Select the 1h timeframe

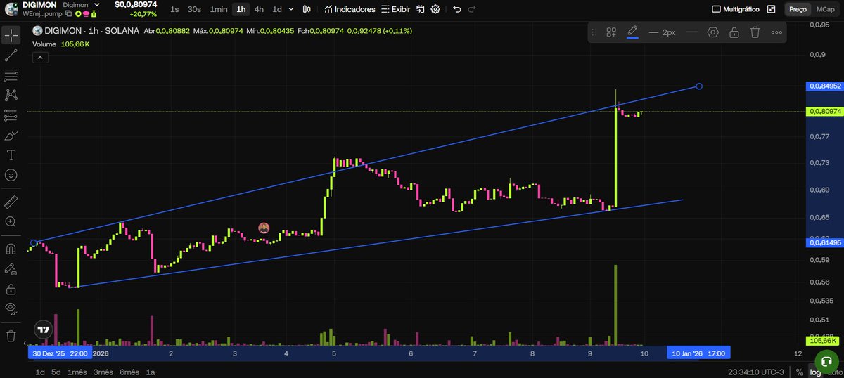coord(241,9)
